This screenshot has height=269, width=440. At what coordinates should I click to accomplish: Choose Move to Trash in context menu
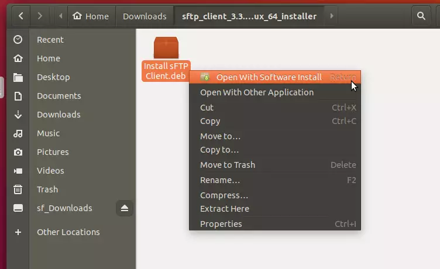pyautogui.click(x=275, y=165)
